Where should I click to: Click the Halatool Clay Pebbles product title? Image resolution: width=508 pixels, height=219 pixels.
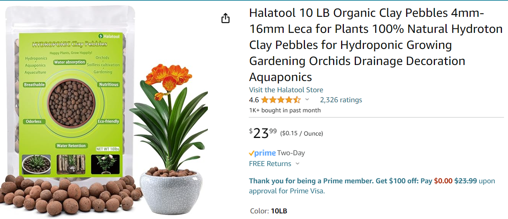click(x=376, y=45)
